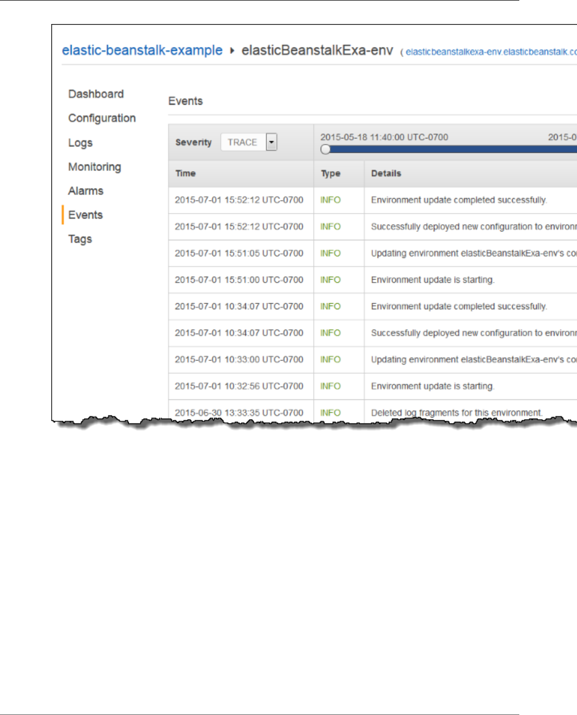Click INFO type in the 10:33:00 row

330,359
